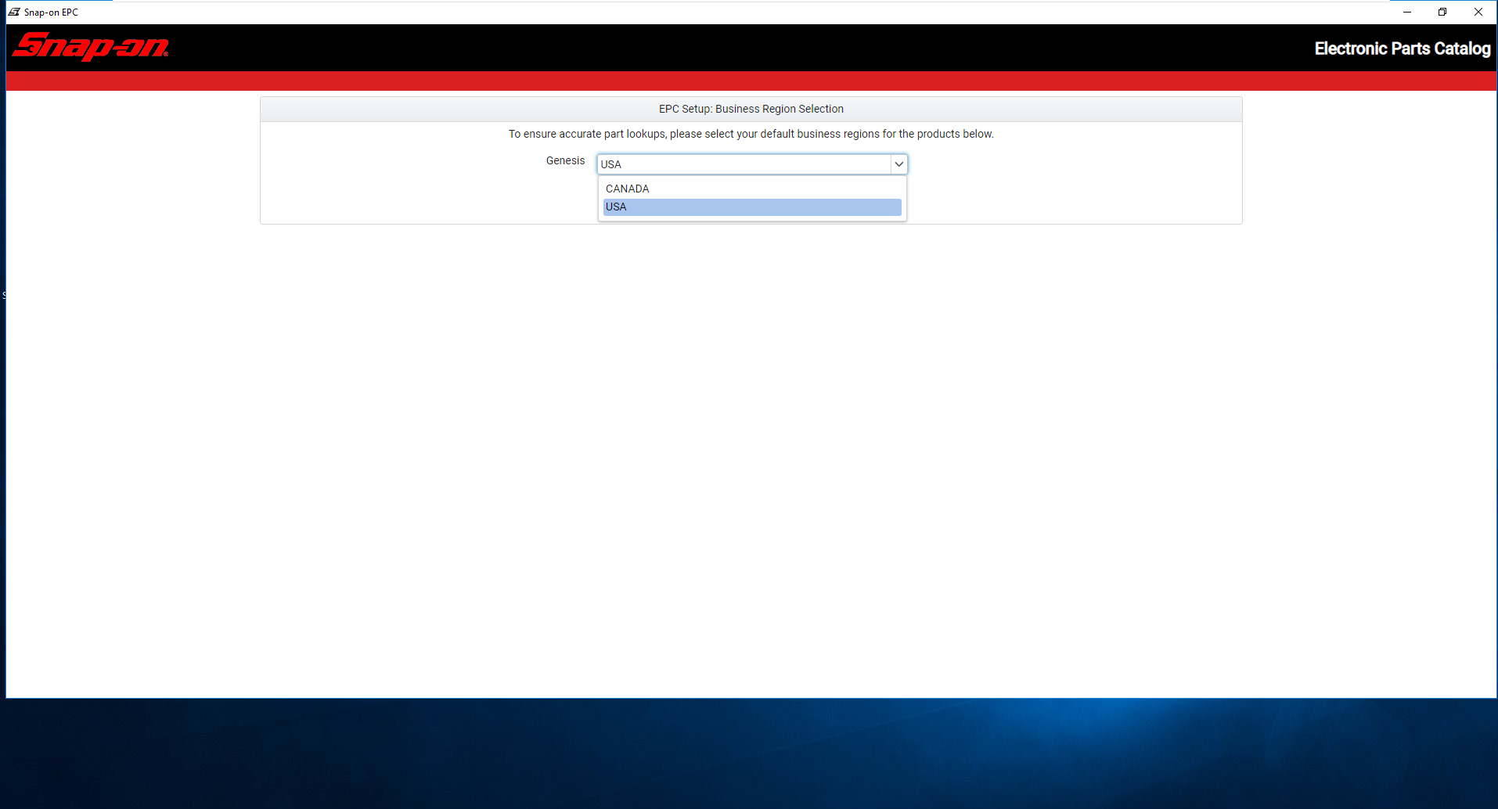Screen dimensions: 1498x809
Task: Collapse the Genesis region dropdown arrow
Action: pyautogui.click(x=898, y=164)
